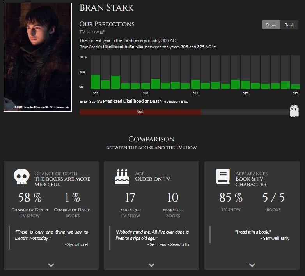The height and width of the screenshot is (276, 305).
Task: Click the '5 / 5' books value
Action: click(273, 198)
